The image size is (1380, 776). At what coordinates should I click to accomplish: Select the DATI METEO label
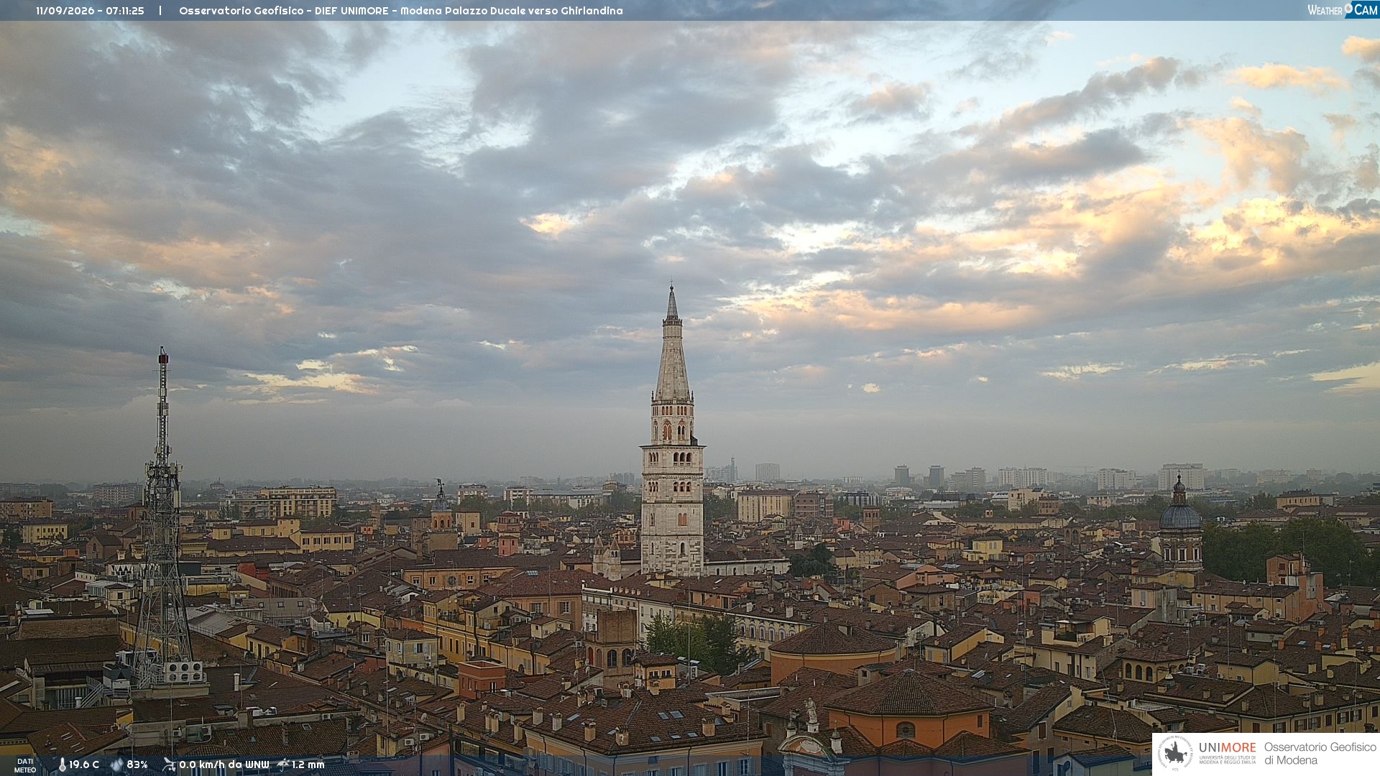point(25,765)
